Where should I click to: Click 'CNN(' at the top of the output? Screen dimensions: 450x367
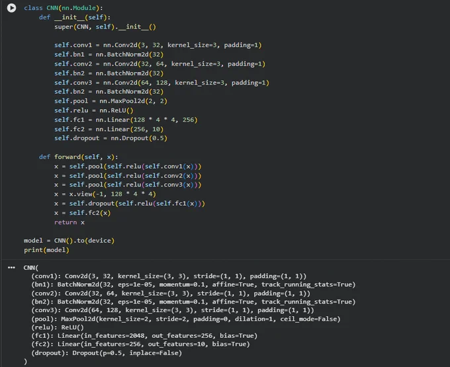point(30,268)
